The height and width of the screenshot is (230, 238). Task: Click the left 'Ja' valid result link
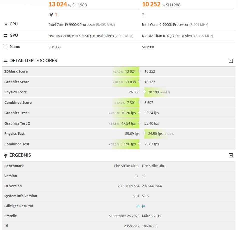(x=138, y=206)
